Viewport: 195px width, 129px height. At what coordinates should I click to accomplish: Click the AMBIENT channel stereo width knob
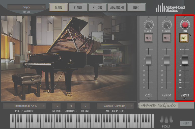[x=167, y=25]
